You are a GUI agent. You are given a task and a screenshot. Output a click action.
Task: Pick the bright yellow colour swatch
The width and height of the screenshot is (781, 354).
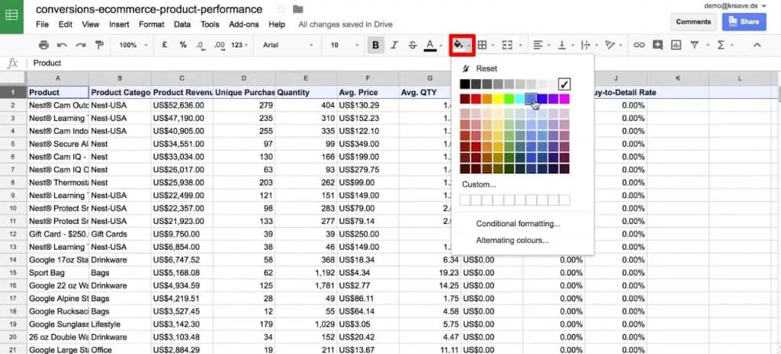pyautogui.click(x=497, y=99)
